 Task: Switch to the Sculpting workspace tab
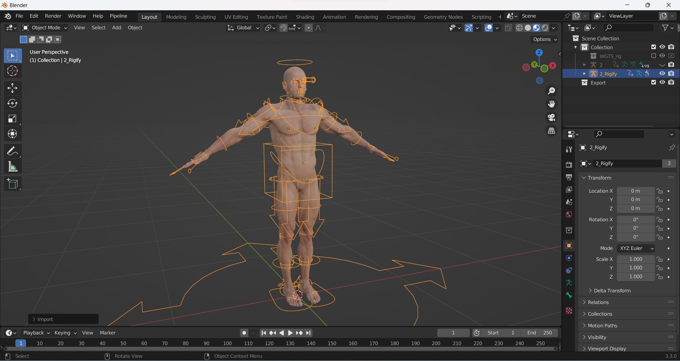pyautogui.click(x=205, y=17)
